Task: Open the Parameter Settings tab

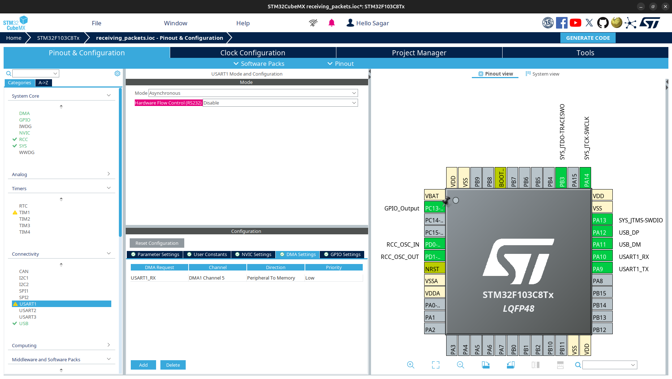Action: tap(155, 254)
